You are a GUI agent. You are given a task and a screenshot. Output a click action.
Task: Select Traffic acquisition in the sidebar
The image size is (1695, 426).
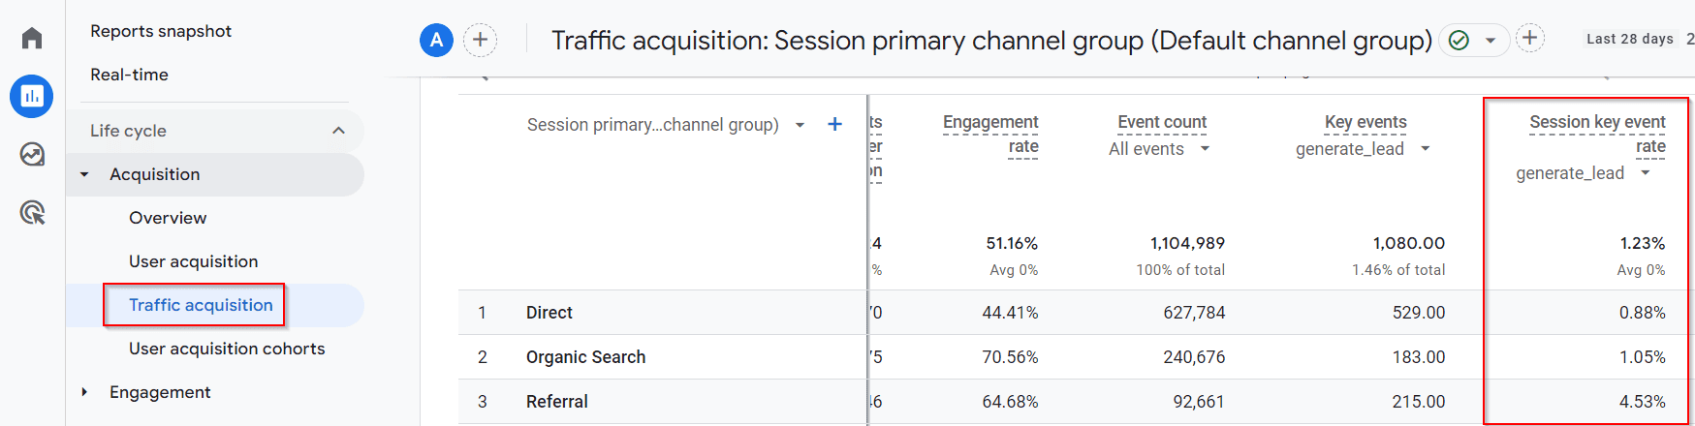201,305
